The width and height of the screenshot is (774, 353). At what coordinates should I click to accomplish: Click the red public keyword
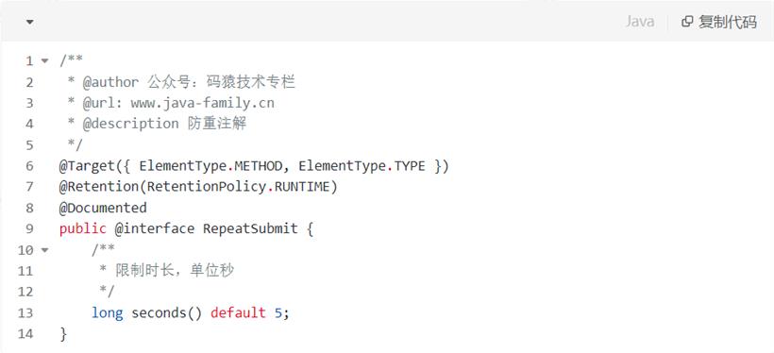click(x=83, y=229)
